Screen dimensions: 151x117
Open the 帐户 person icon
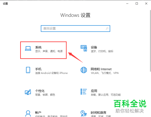[28, 114]
